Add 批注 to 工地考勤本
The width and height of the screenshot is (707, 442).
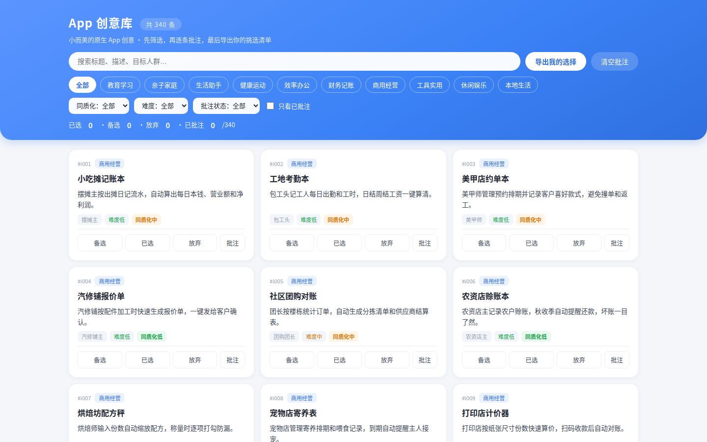pyautogui.click(x=425, y=243)
